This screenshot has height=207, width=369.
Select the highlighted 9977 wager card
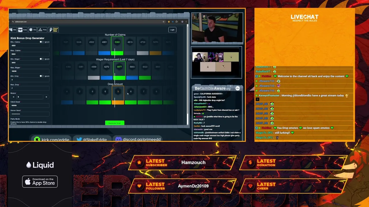click(119, 70)
